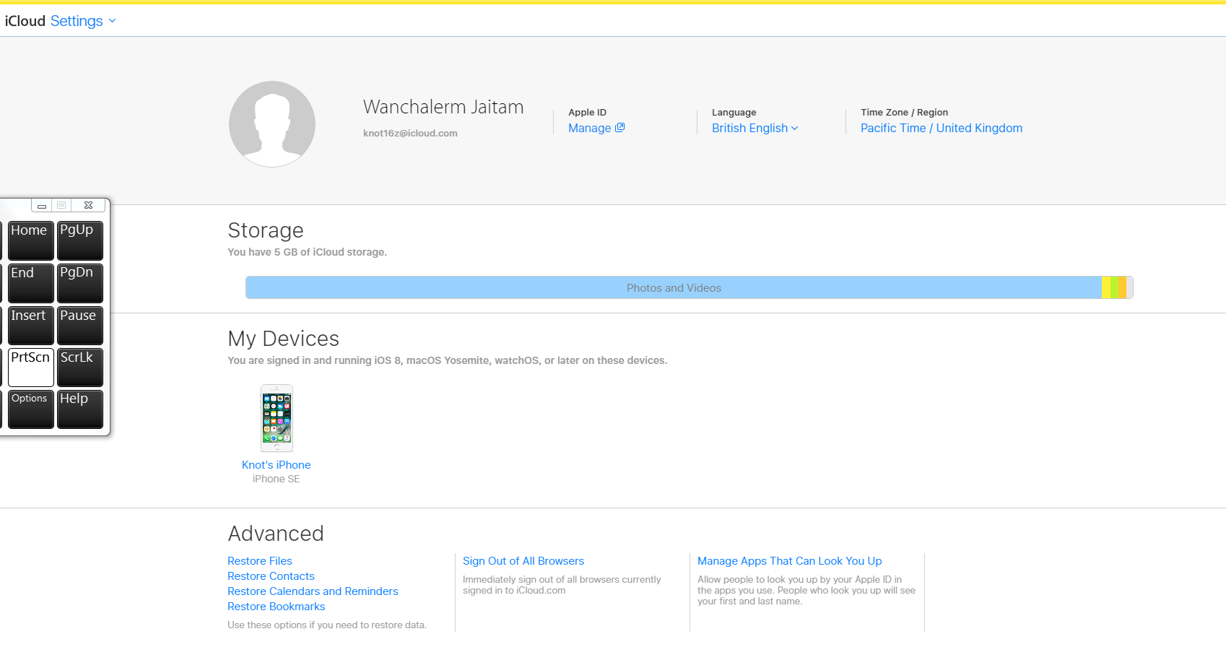Screen dimensions: 1226x647
Task: Click the Wanchalerm Jaitam account name
Action: pos(443,107)
